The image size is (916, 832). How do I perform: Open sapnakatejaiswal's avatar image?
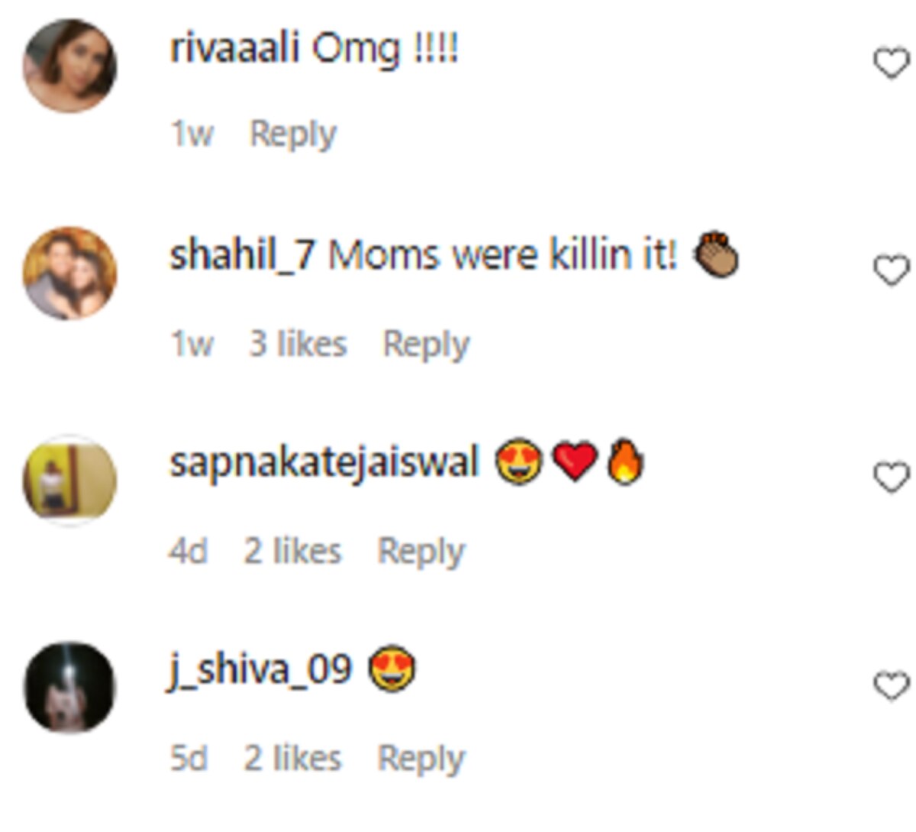[x=70, y=481]
